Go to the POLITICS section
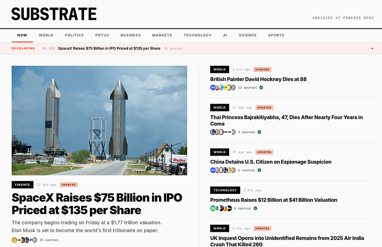 tap(74, 35)
